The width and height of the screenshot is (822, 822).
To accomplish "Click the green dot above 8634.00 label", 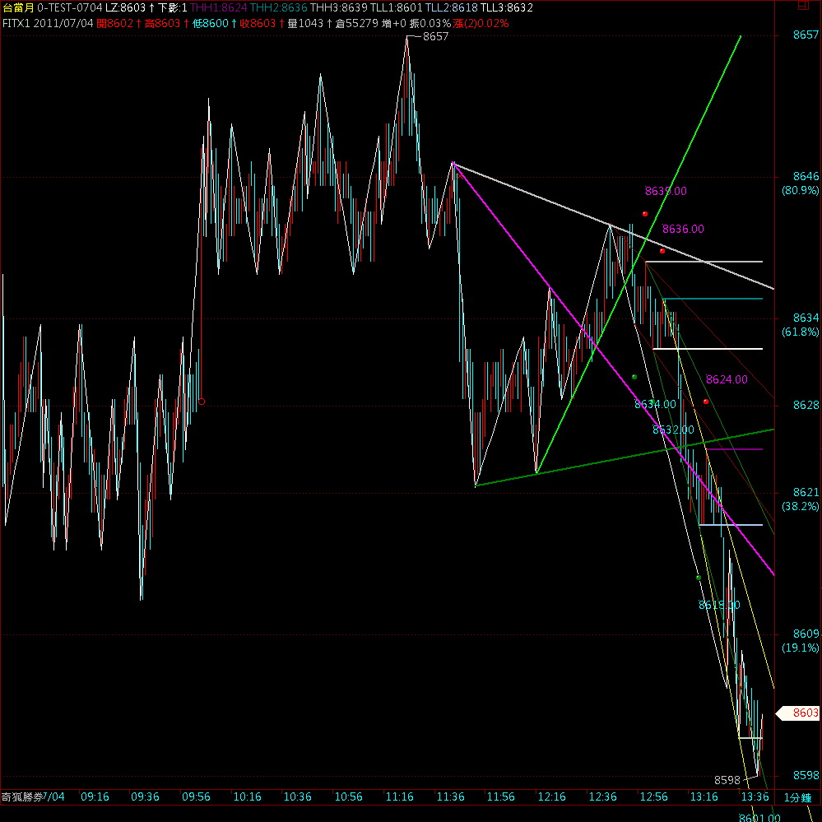I will [x=634, y=377].
